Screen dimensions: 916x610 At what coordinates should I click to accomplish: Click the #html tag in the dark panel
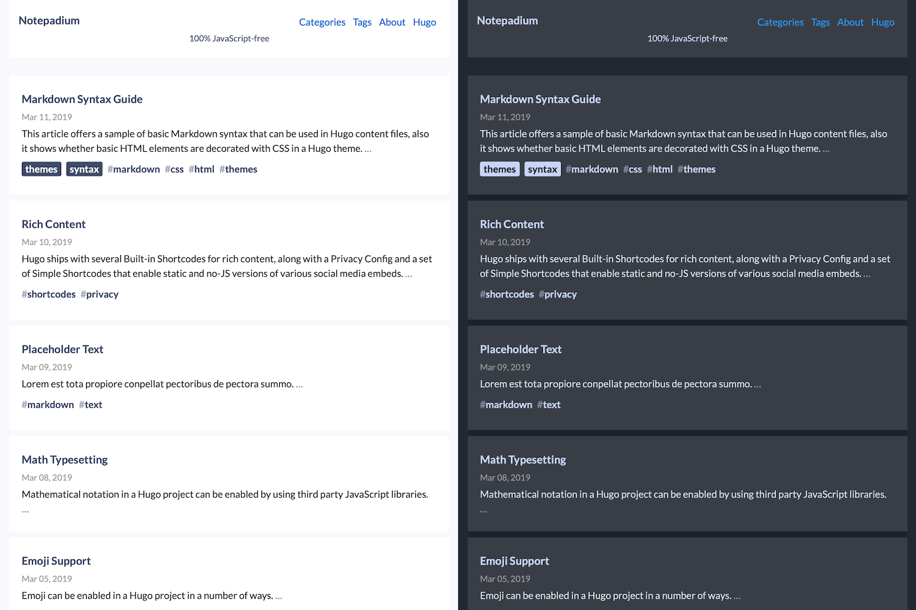(660, 169)
